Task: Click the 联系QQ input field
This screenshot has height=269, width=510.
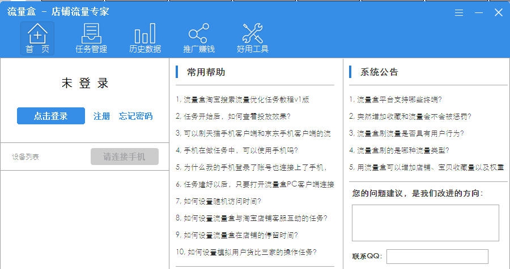Action: (x=437, y=257)
